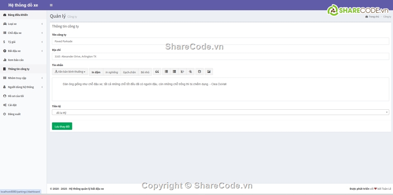Click the Bảng điều khiển dashboard icon

[x=5, y=15]
